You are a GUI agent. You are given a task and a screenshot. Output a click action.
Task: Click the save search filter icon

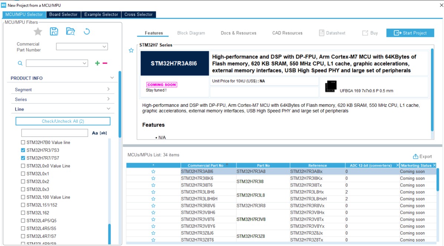(x=54, y=32)
